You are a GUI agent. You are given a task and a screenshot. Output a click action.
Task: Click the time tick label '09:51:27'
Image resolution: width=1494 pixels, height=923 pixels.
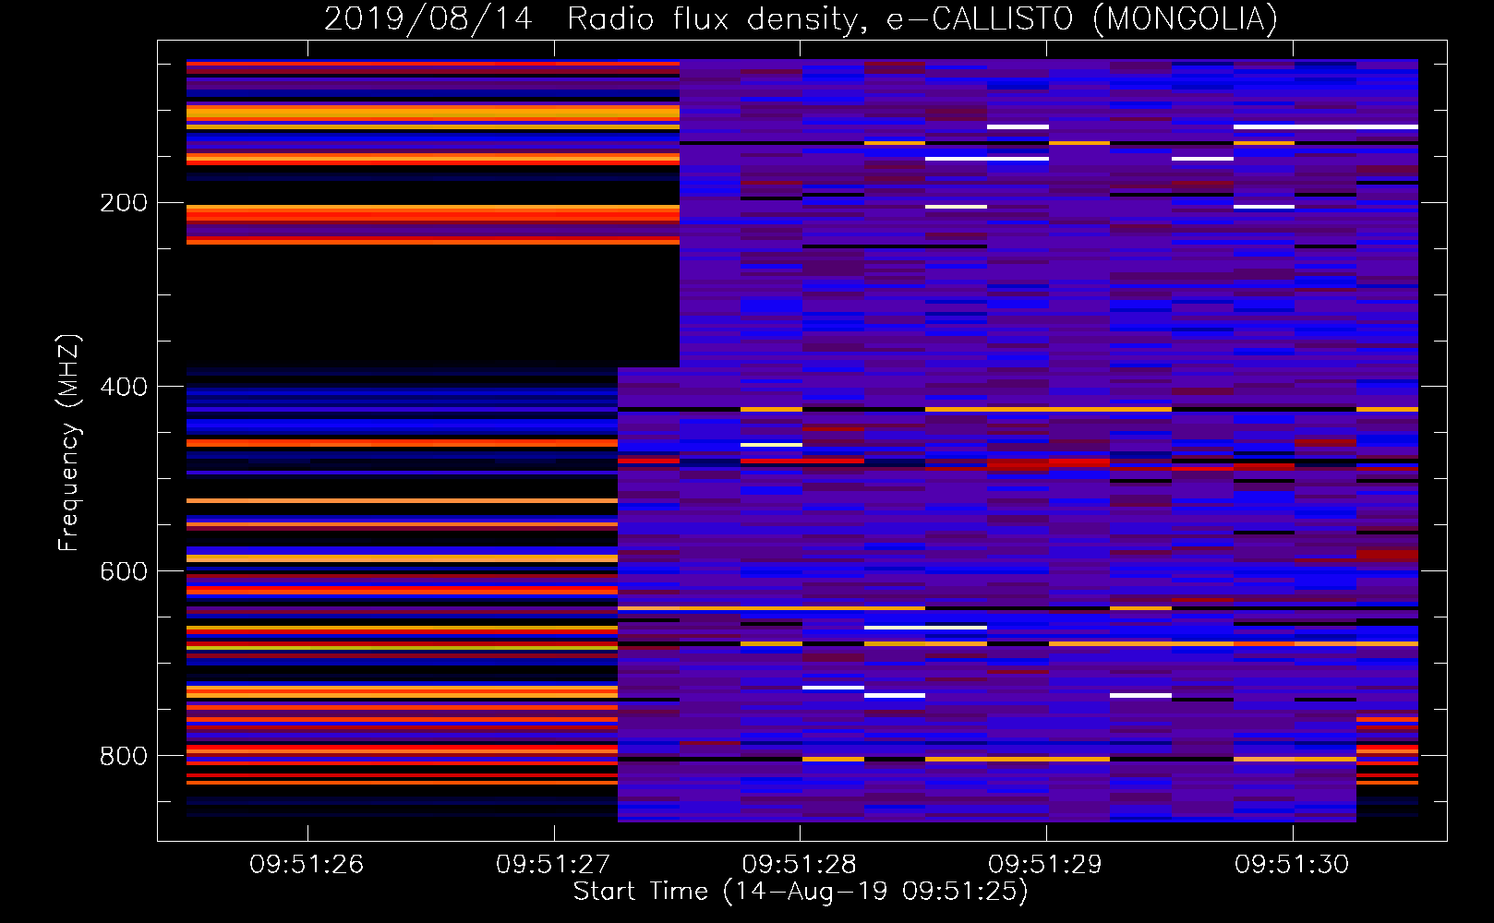[553, 865]
